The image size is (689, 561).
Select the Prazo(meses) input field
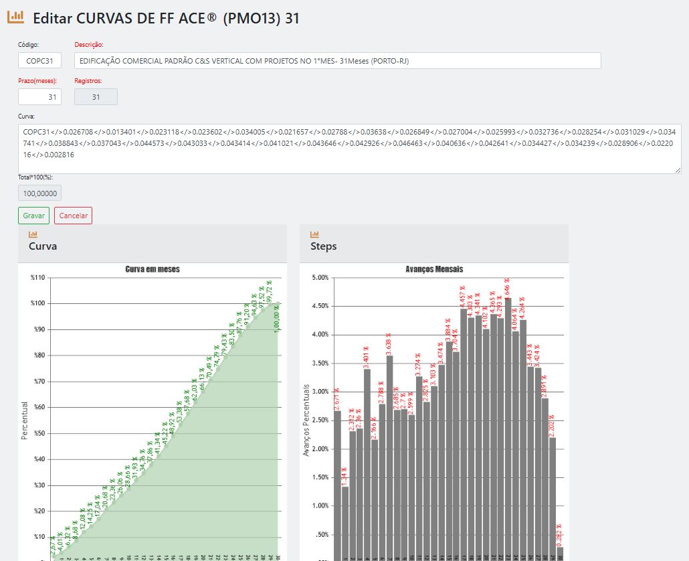[x=39, y=97]
